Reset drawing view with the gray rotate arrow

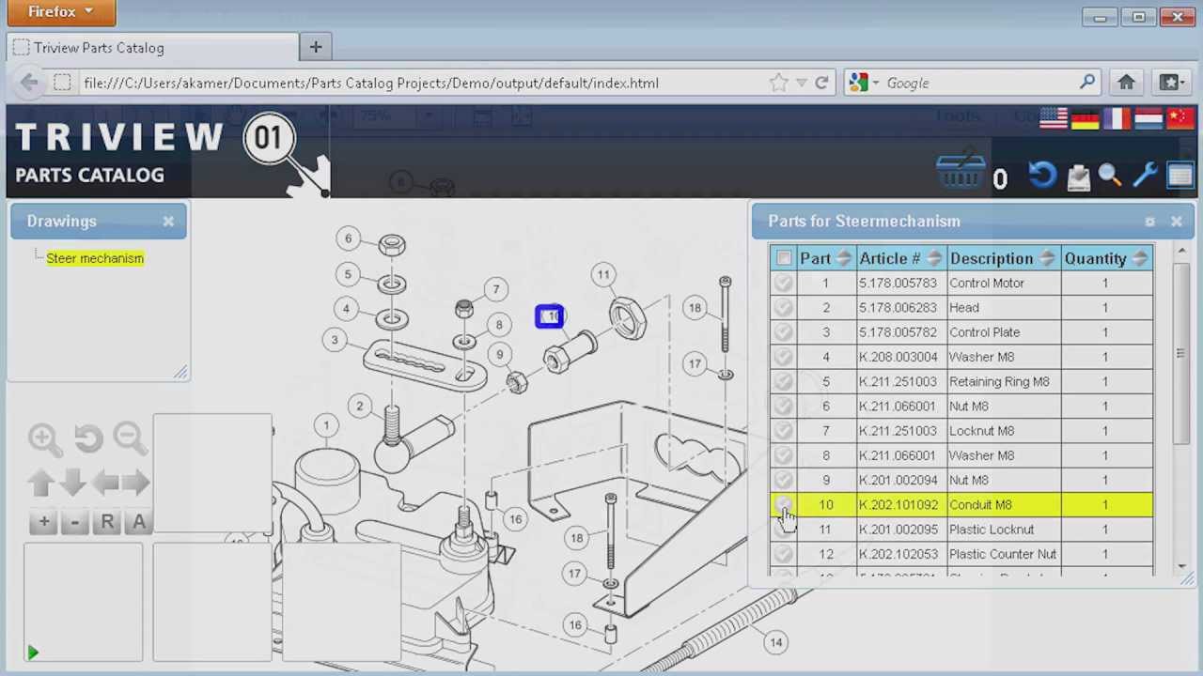point(87,438)
